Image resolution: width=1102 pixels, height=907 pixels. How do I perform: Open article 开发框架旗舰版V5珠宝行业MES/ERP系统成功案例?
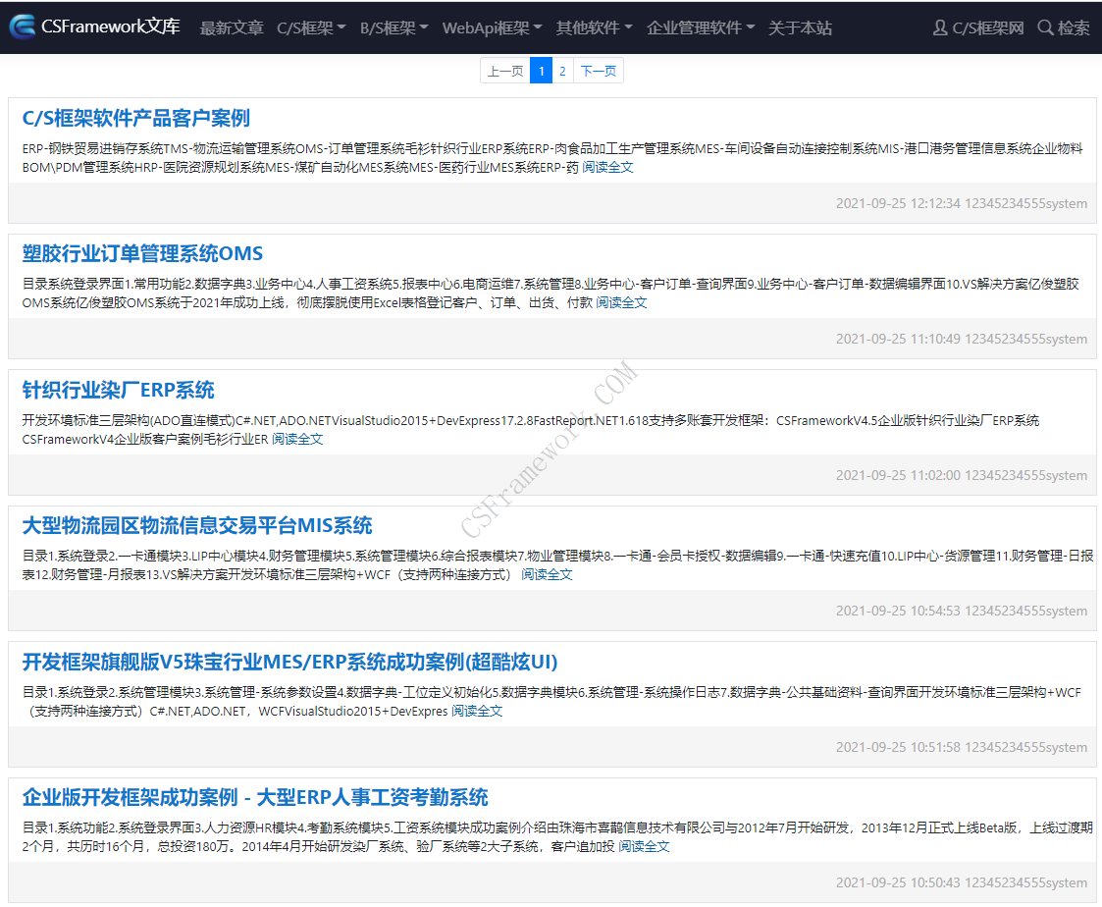[x=289, y=662]
